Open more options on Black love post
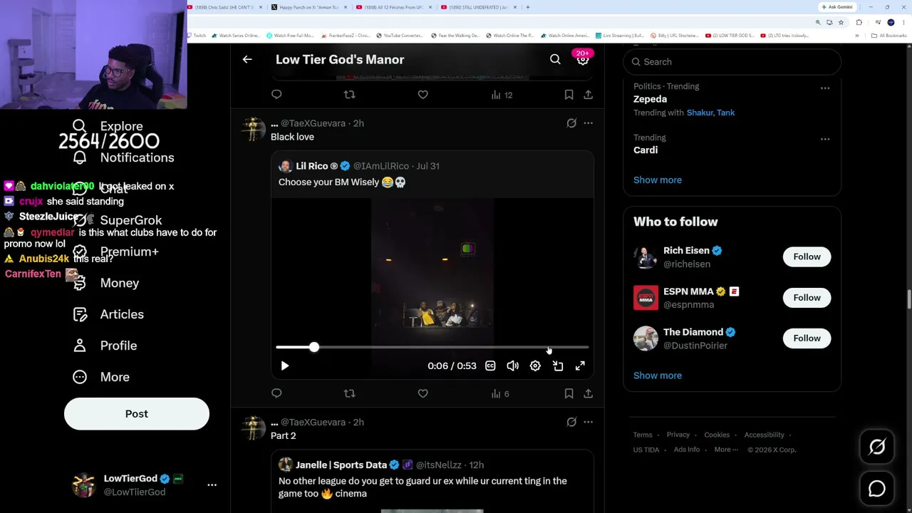This screenshot has width=912, height=513. (588, 123)
